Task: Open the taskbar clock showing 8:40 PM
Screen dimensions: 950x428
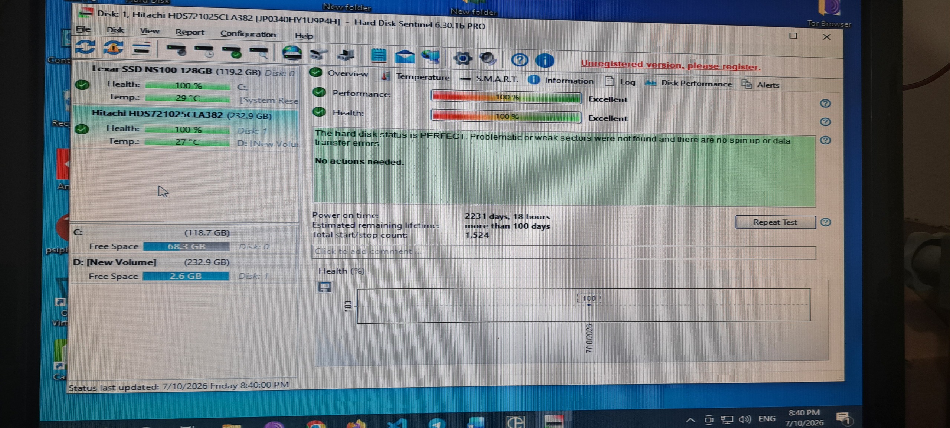Action: pos(804,418)
